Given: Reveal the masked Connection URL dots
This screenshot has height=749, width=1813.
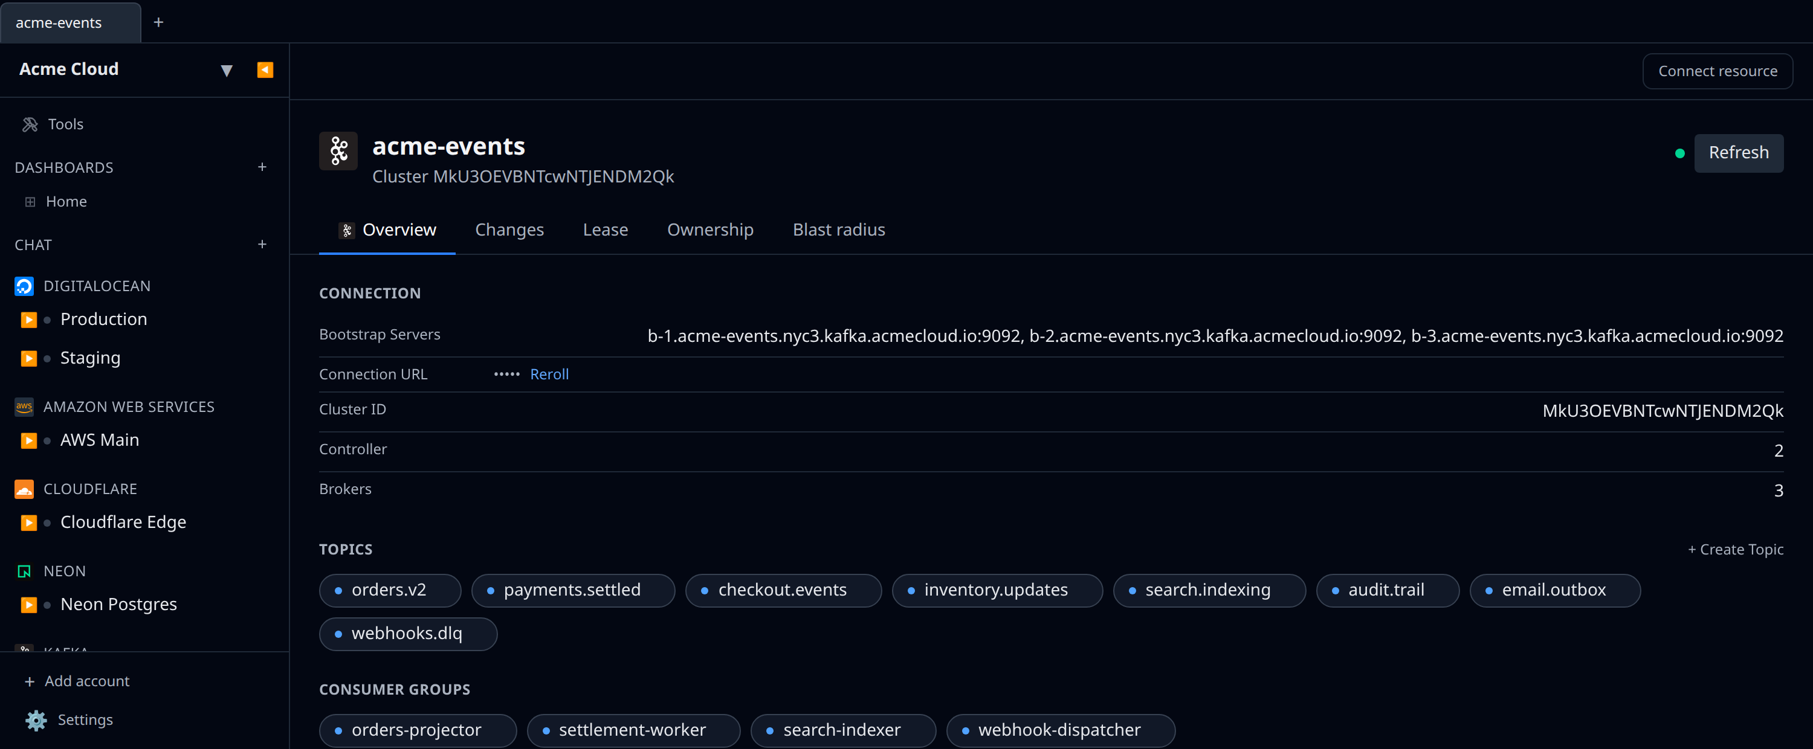Looking at the screenshot, I should [x=506, y=374].
